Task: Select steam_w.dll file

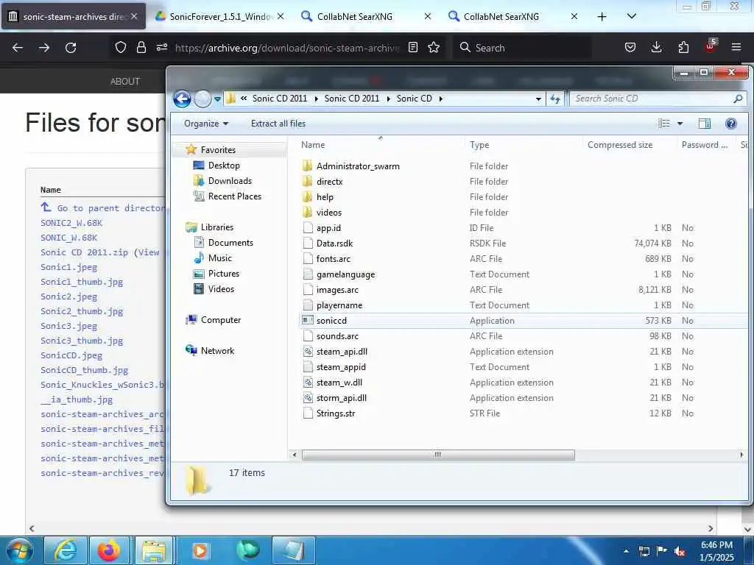Action: pyautogui.click(x=339, y=383)
